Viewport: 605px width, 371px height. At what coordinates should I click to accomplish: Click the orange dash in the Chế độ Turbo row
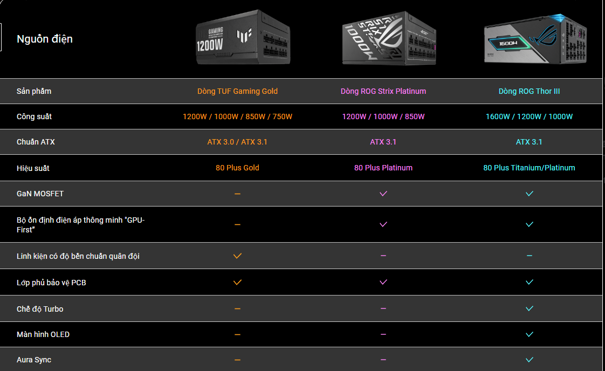pyautogui.click(x=237, y=309)
